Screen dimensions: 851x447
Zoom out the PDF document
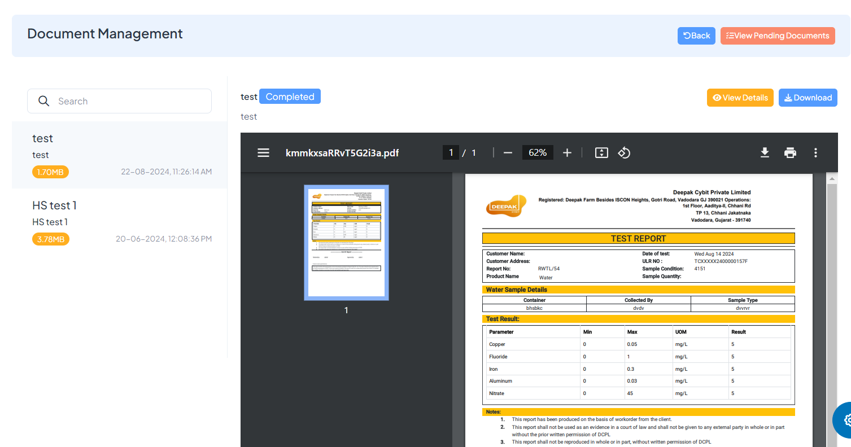(x=507, y=152)
